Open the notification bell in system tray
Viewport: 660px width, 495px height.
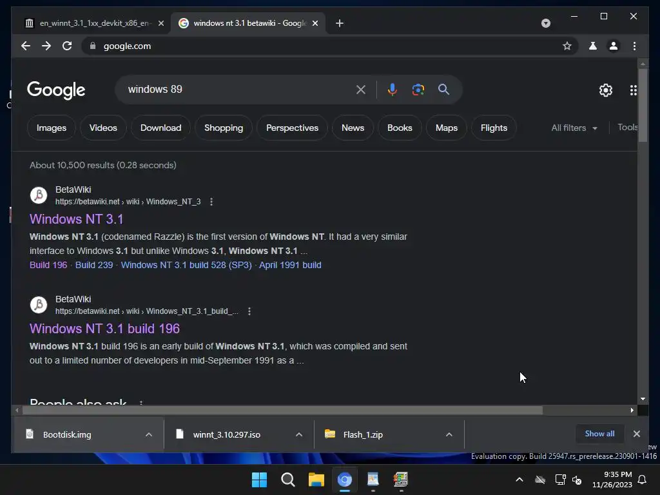point(643,480)
